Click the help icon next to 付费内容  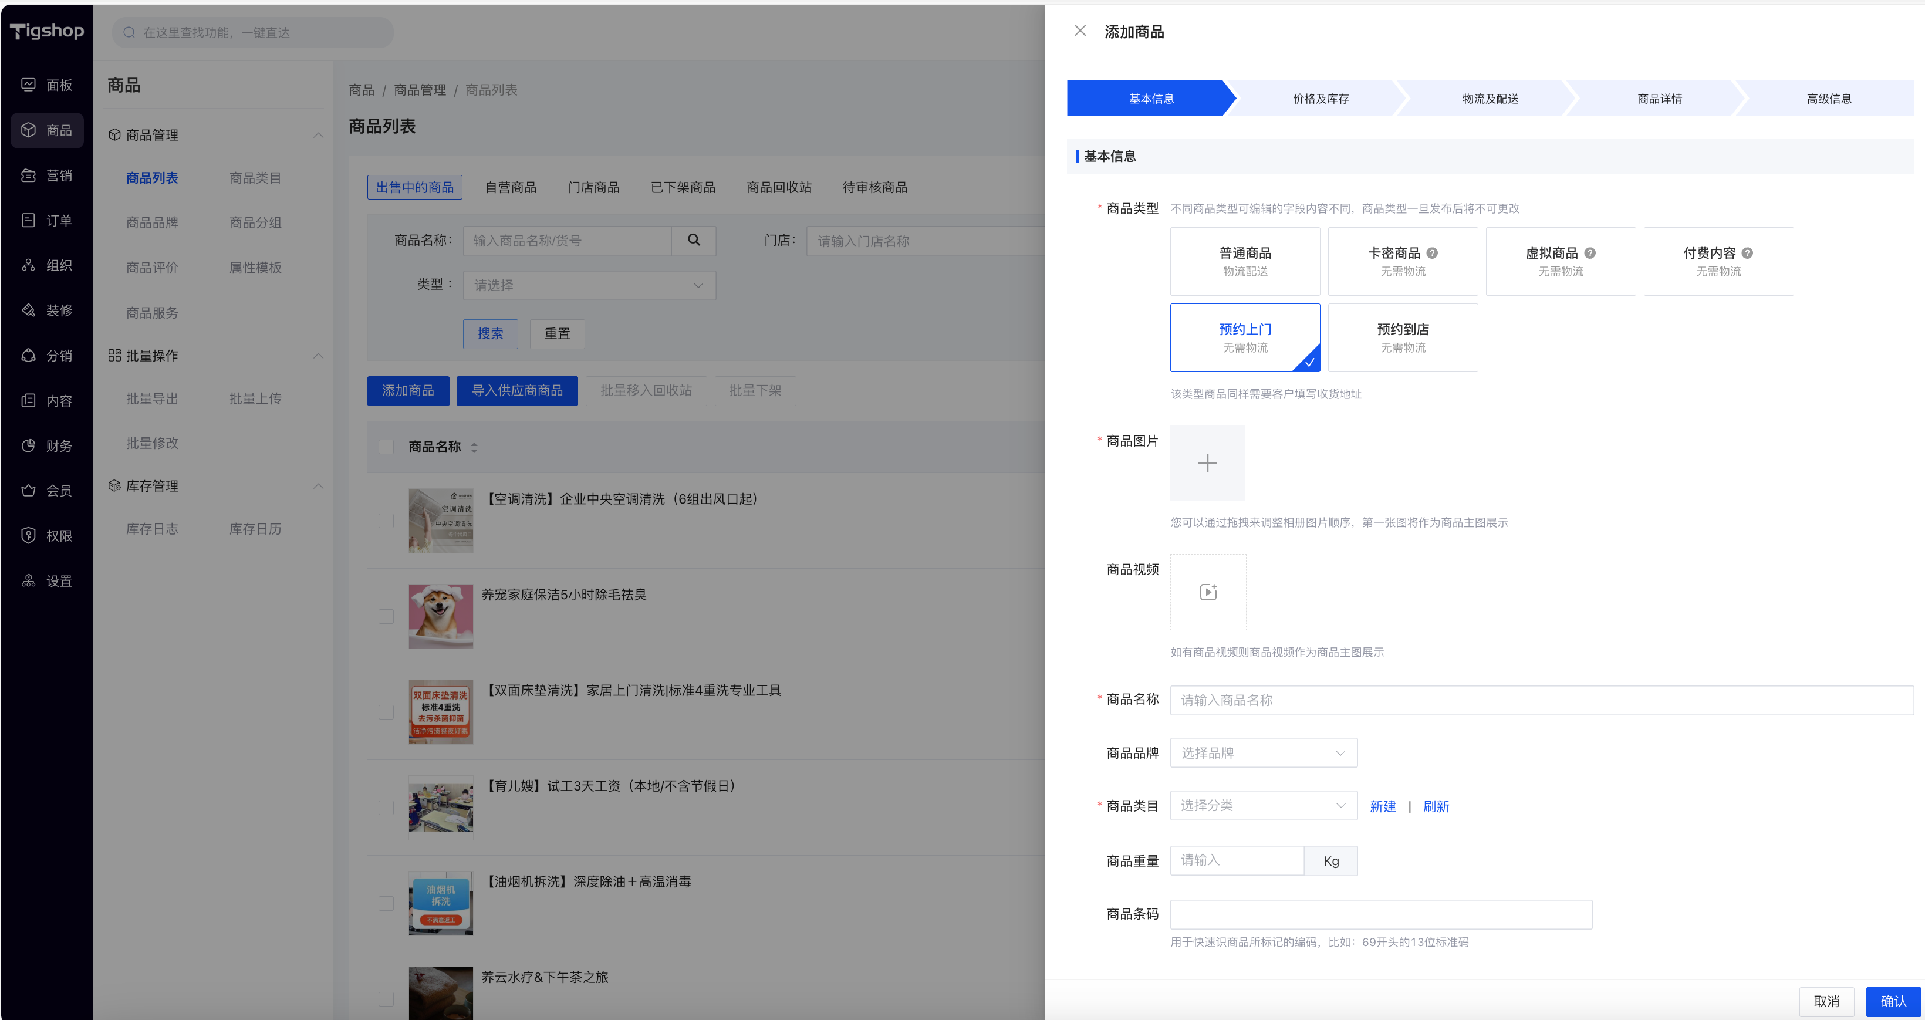tap(1747, 254)
